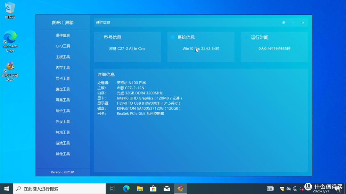346x194 pixels.
Task: Click Realtek PCIe GbE network card text
Action: [140, 114]
